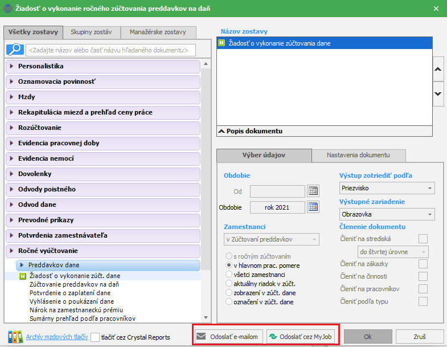Check Členiť na zákazky box
This screenshot has width=447, height=347.
(x=423, y=264)
